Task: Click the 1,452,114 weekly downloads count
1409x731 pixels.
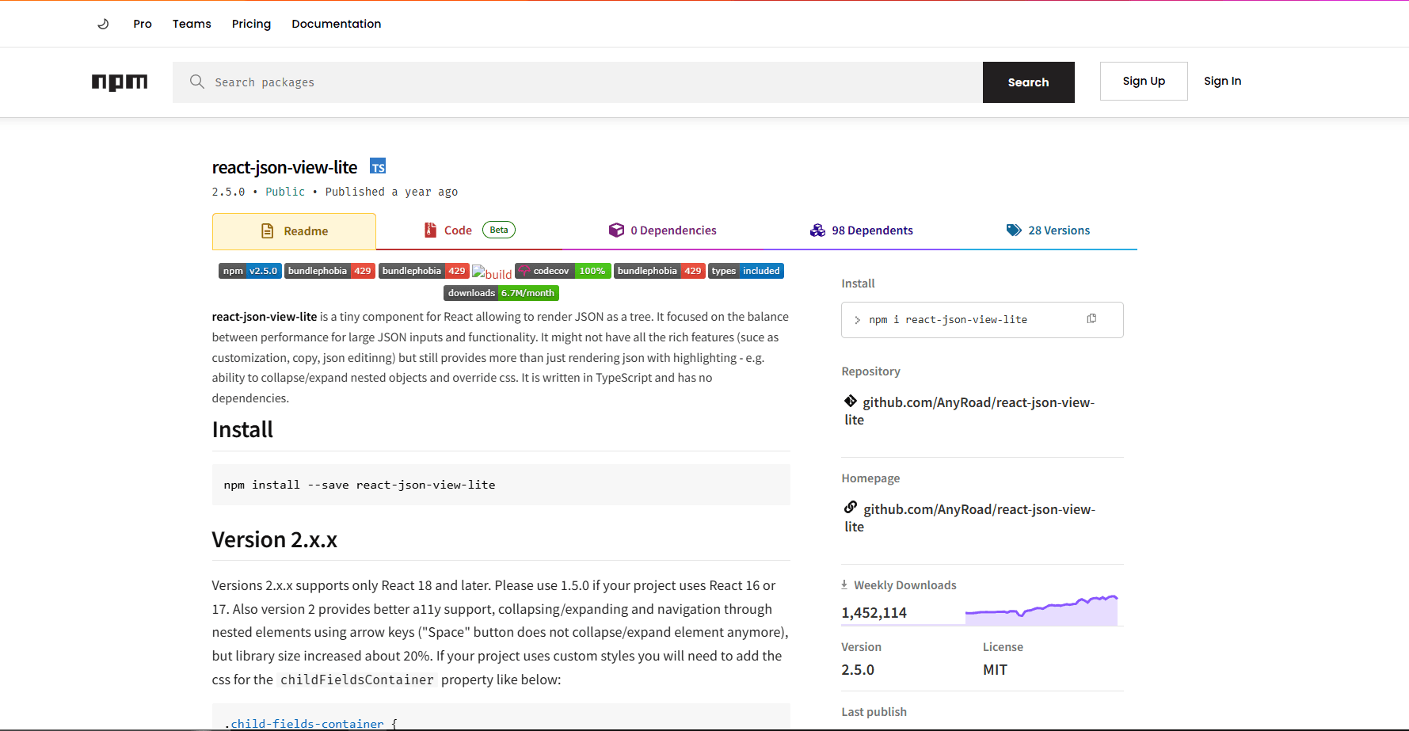Action: (x=874, y=613)
